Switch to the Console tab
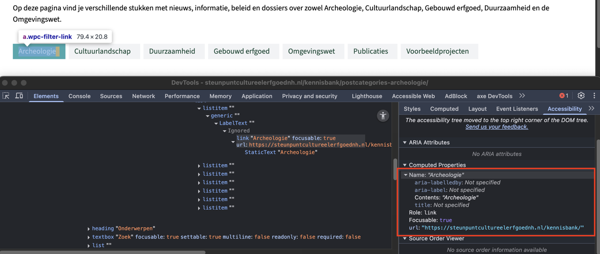Screen dimensions: 600x254 coord(79,96)
